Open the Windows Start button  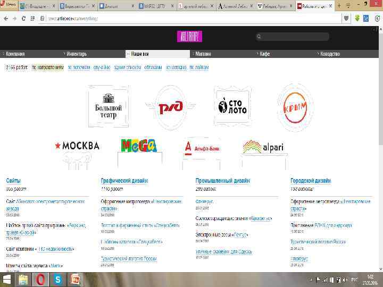[x=6, y=280]
